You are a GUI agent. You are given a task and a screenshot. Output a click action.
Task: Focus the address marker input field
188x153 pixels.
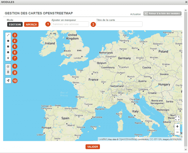(x=70, y=24)
